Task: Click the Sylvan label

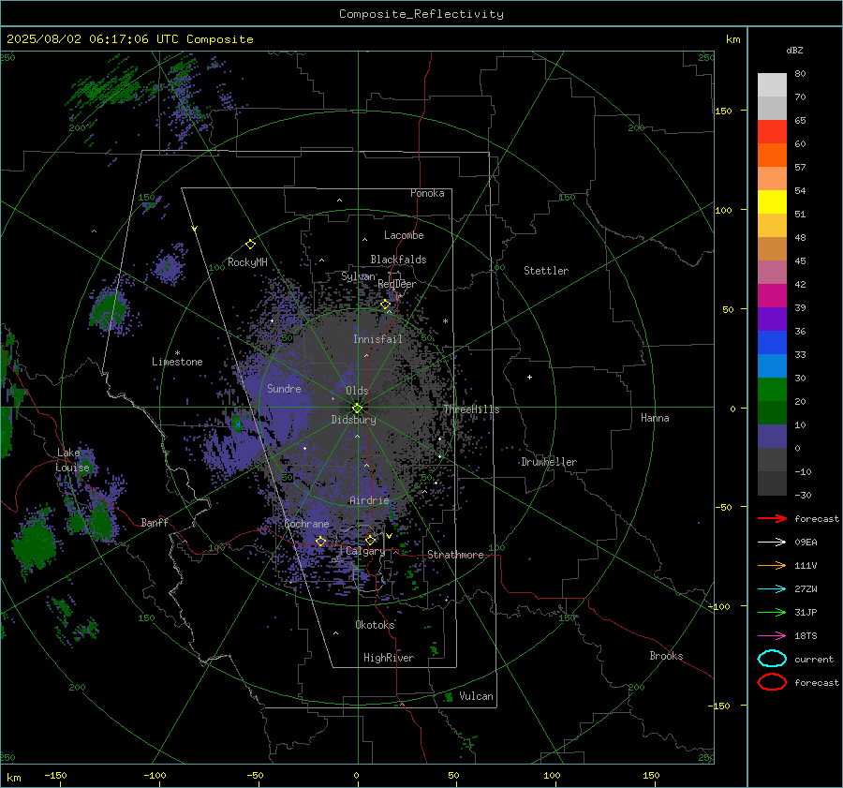Action: (358, 276)
